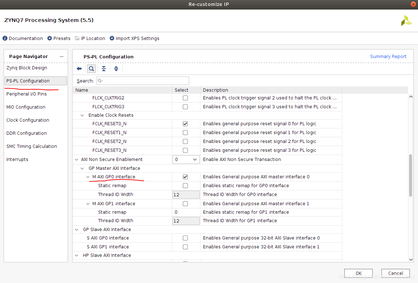Enable FLCK_CLKTRIG3 checkbox
This screenshot has height=283, width=418.
[x=185, y=107]
